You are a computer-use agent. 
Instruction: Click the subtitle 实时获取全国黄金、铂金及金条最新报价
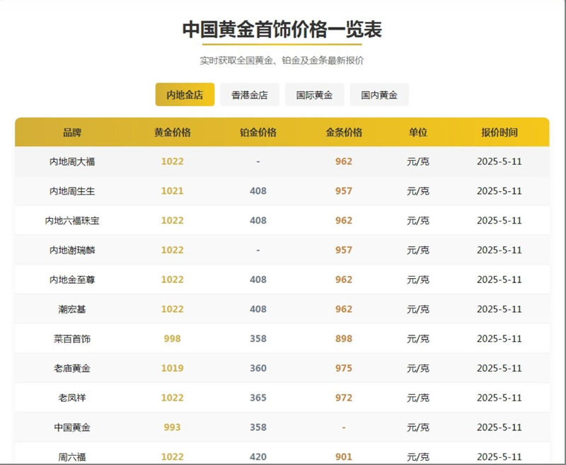coord(282,60)
